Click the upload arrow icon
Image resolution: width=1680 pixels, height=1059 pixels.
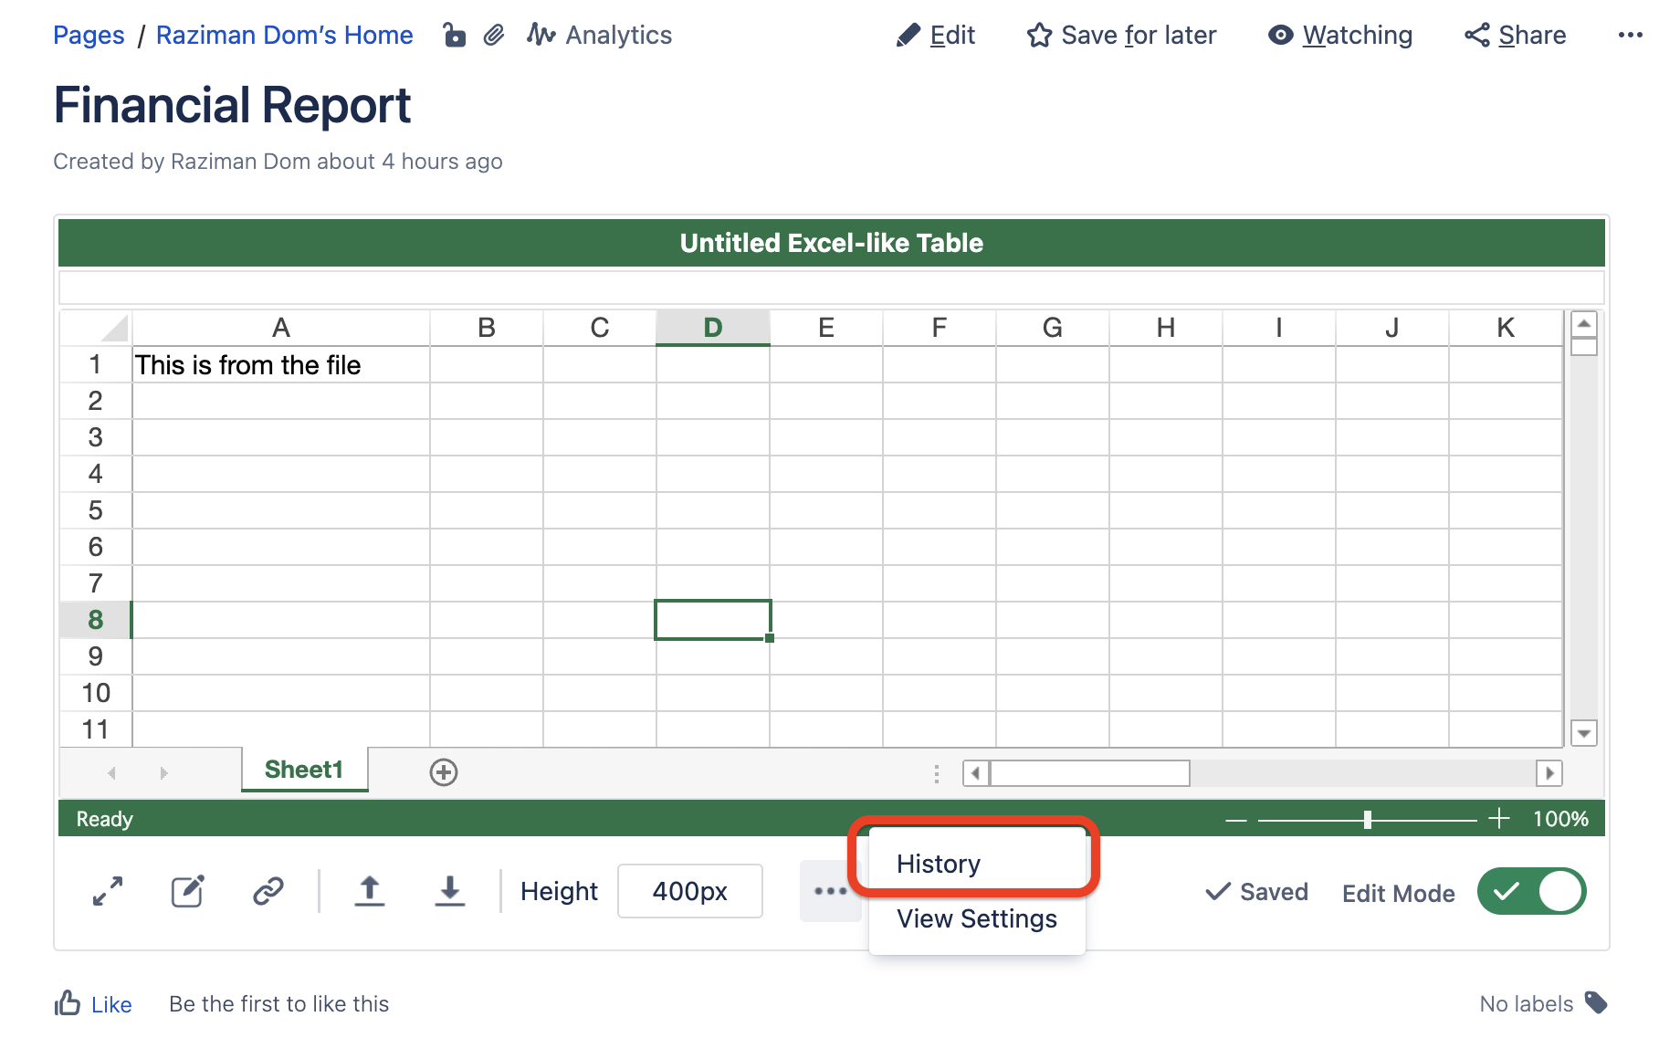tap(369, 891)
